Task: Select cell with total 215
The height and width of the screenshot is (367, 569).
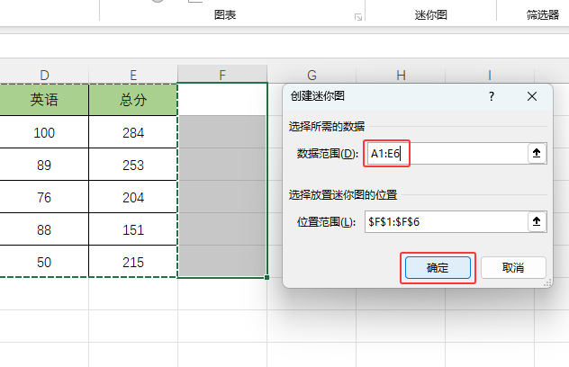Action: (133, 262)
